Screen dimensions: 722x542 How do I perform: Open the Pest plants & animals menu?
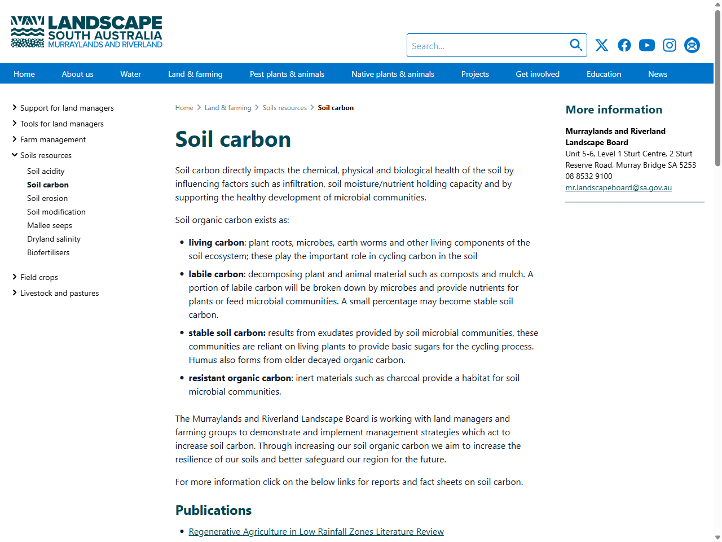click(287, 73)
